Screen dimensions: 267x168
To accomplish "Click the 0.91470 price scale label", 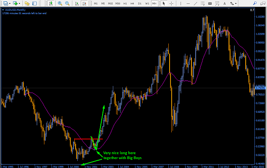I will click(x=260, y=60).
